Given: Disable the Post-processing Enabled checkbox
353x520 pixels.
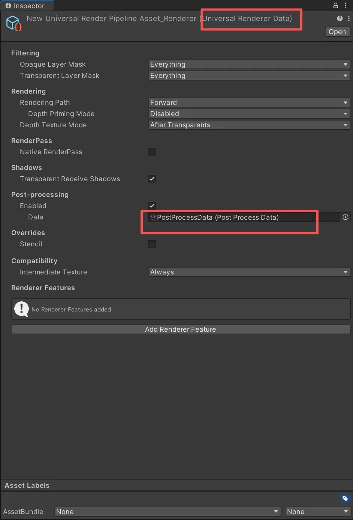Looking at the screenshot, I should pyautogui.click(x=152, y=206).
